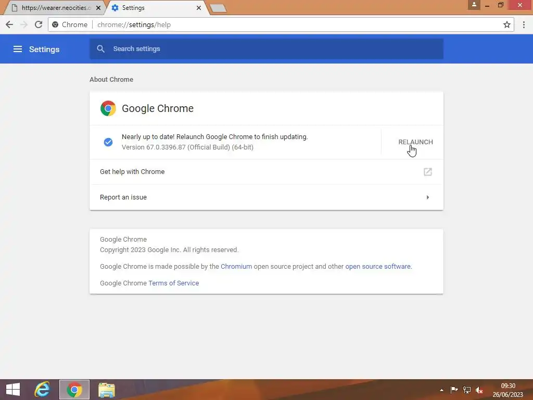Show hidden system tray icons
533x400 pixels.
click(441, 390)
